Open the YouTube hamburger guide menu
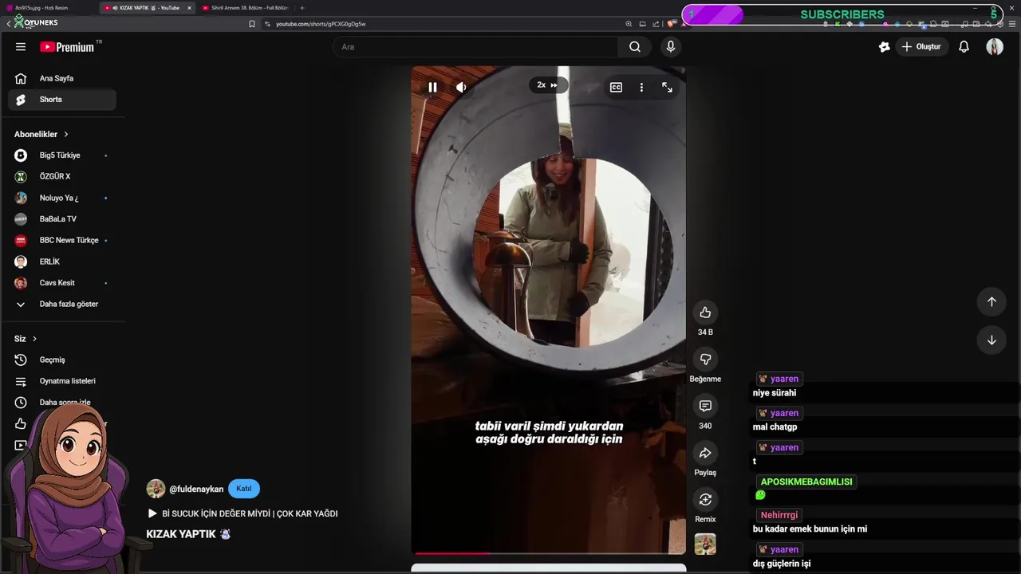The image size is (1021, 574). pyautogui.click(x=21, y=47)
